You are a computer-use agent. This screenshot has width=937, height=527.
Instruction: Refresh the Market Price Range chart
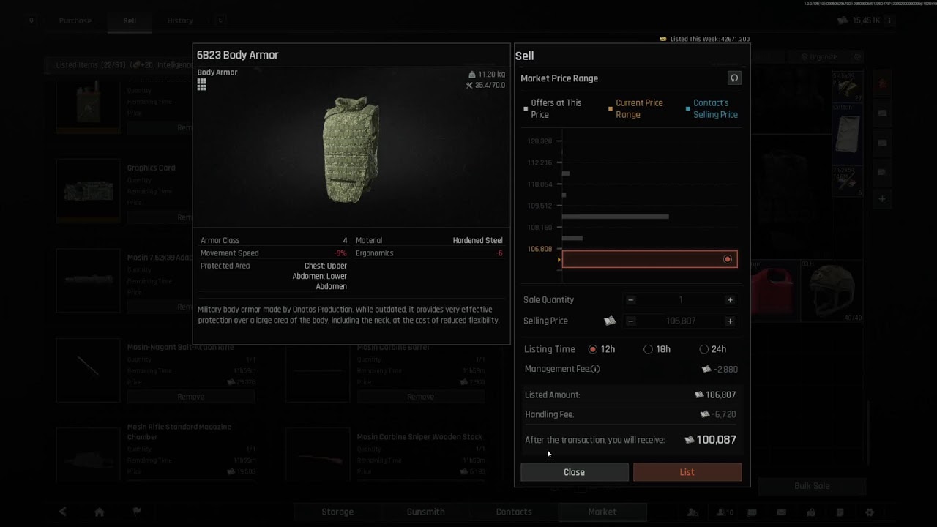(734, 78)
